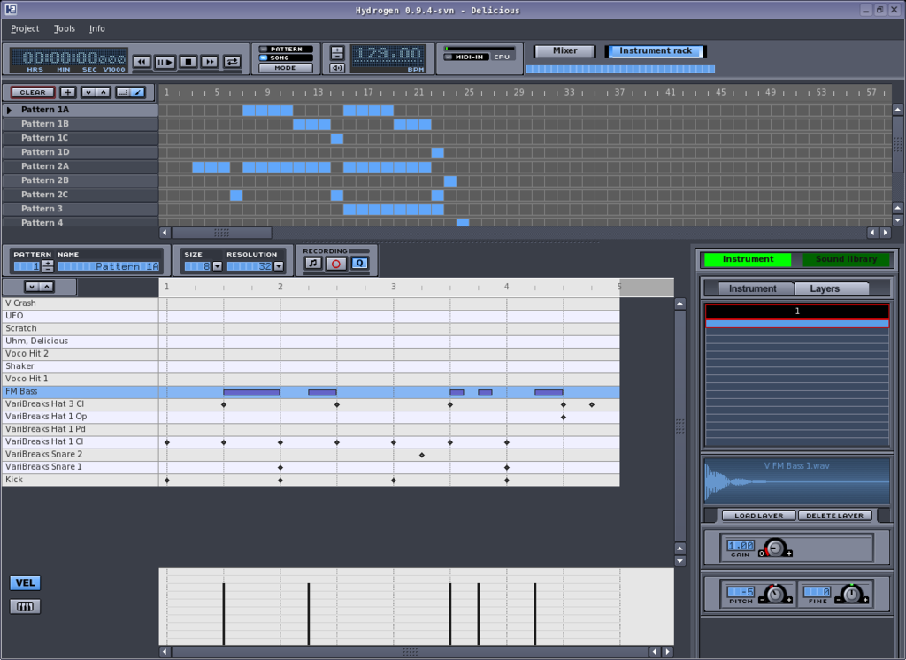Toggle the quantize Q button

(x=359, y=264)
